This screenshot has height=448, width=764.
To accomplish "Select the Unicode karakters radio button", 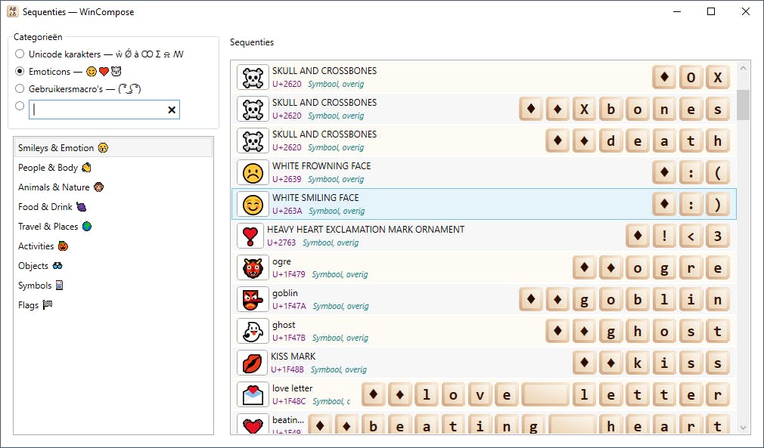I will [x=20, y=54].
